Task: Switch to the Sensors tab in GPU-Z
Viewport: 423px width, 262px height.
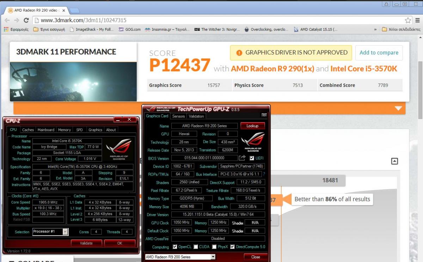Action: (x=178, y=116)
